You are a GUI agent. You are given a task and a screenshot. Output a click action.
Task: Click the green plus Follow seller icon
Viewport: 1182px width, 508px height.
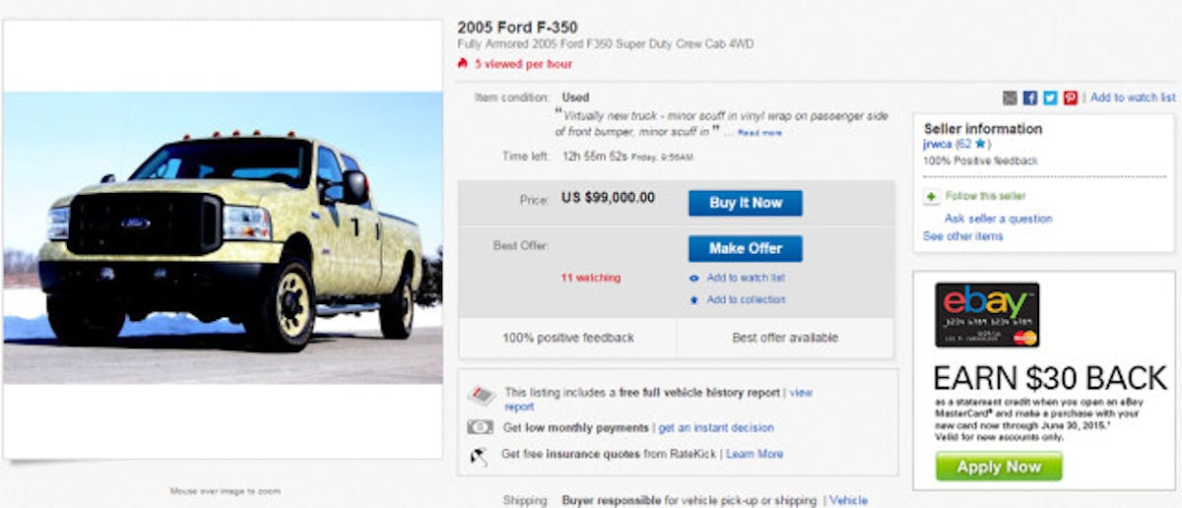(x=931, y=197)
